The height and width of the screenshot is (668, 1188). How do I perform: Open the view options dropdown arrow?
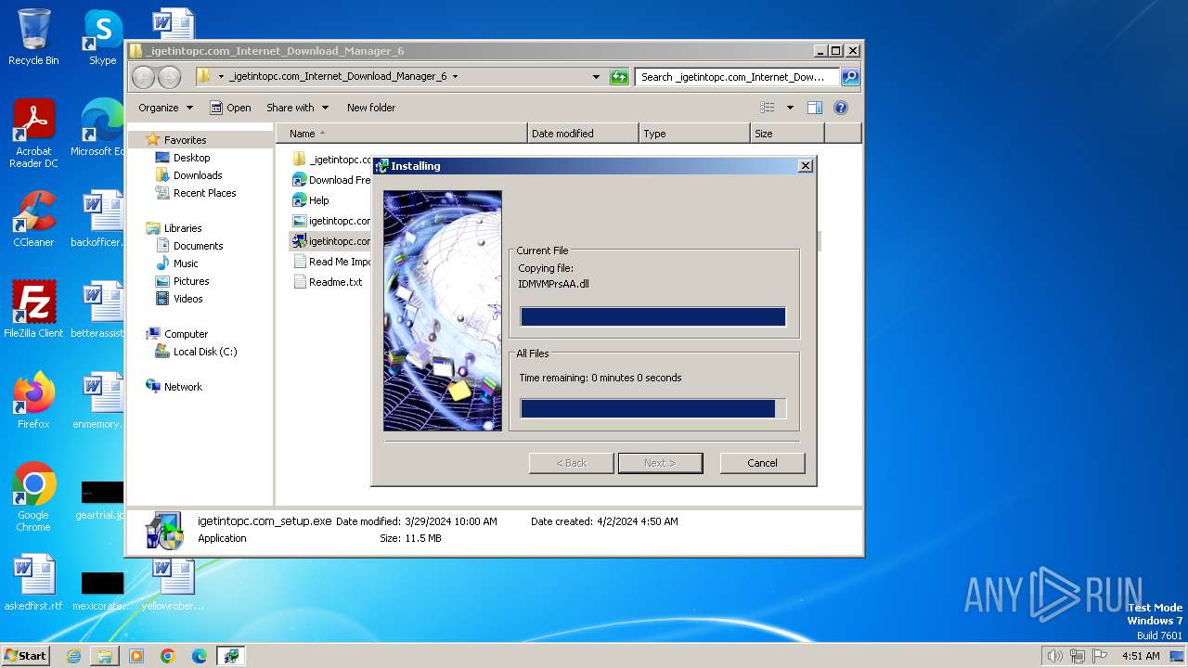[790, 108]
